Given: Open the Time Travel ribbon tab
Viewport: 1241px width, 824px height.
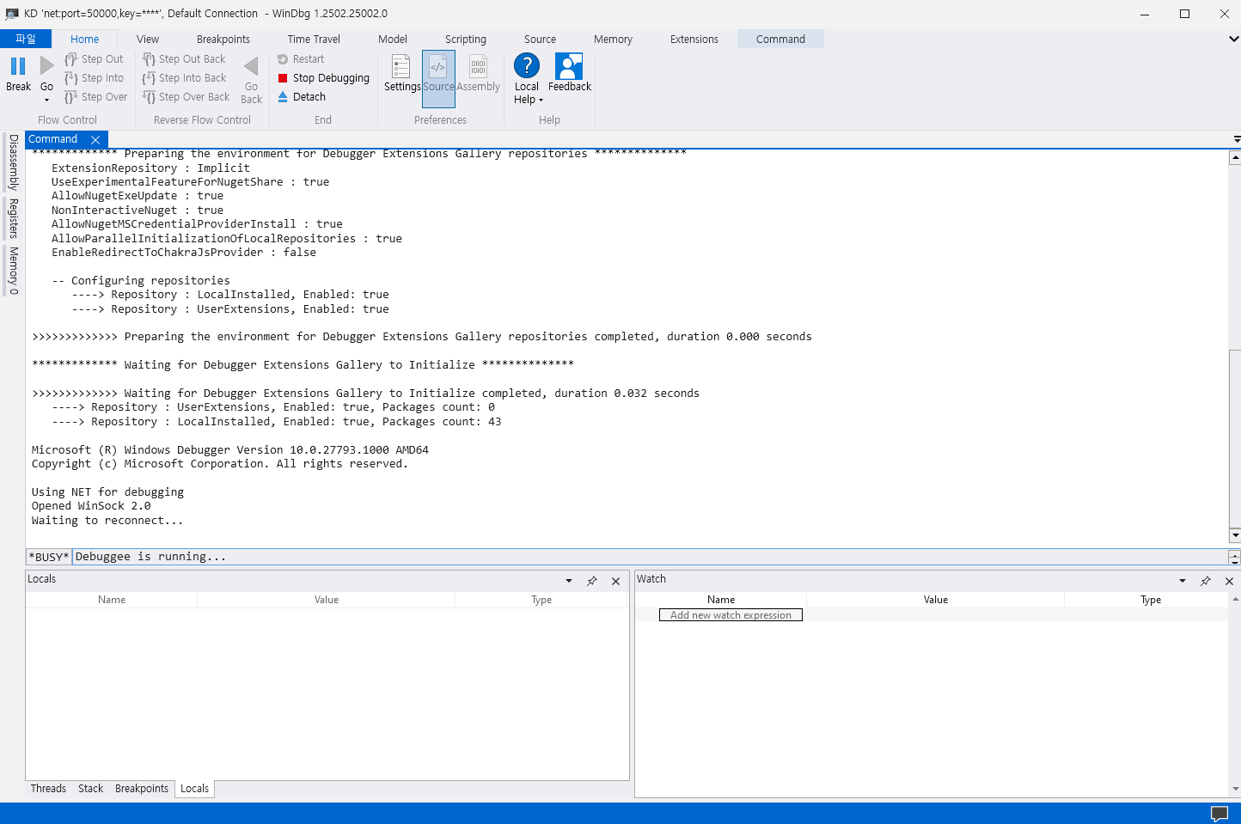Looking at the screenshot, I should pyautogui.click(x=314, y=39).
